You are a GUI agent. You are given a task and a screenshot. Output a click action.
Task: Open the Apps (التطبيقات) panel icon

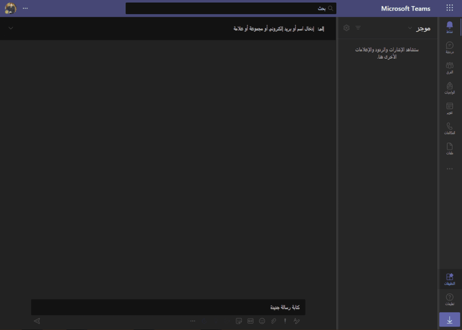[x=450, y=279]
